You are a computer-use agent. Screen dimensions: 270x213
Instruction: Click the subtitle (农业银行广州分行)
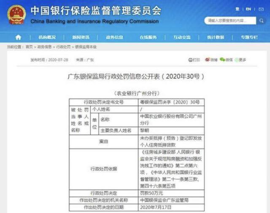[x=137, y=93]
